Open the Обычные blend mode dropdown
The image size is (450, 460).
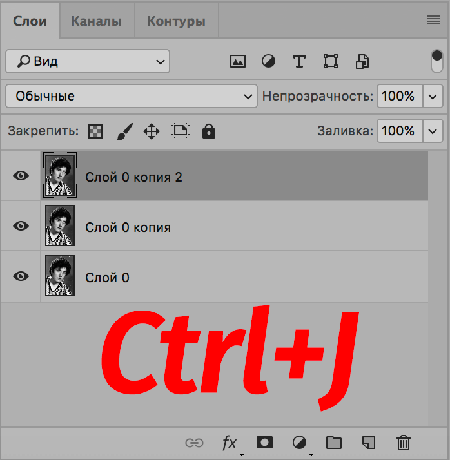(x=132, y=96)
